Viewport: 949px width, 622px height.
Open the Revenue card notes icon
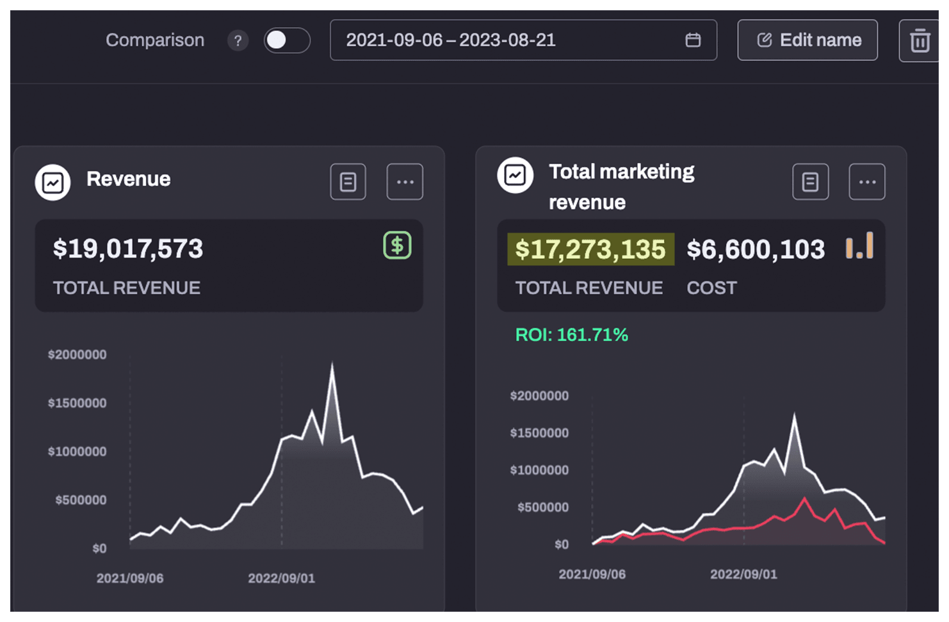(348, 182)
